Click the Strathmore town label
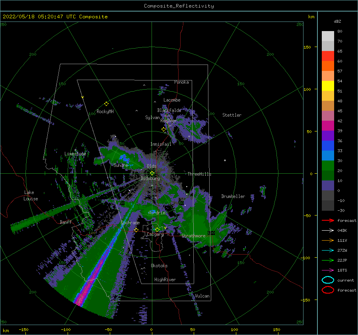Screen dimensions: 358x335 point(193,236)
